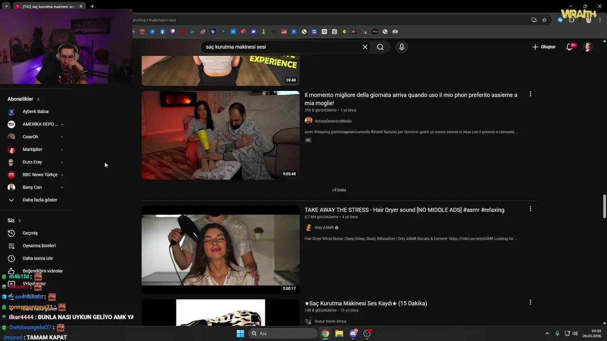Screen dimensions: 607x341
Task: Open the taskbar volume icon
Action: pyautogui.click(x=575, y=333)
